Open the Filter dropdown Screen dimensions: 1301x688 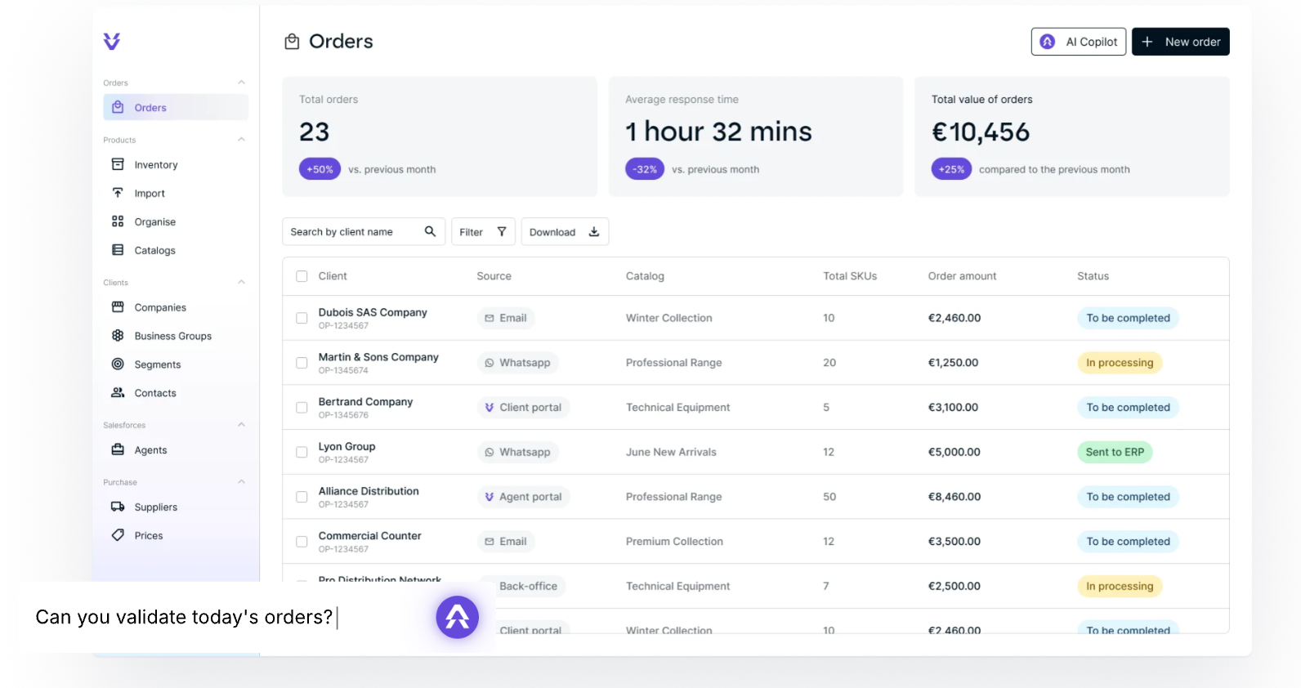[x=482, y=232]
